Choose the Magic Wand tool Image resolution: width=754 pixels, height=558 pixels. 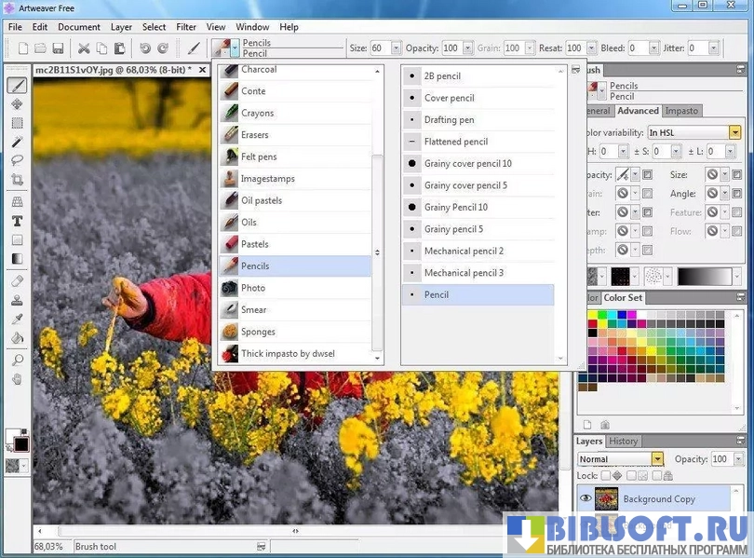pyautogui.click(x=17, y=142)
